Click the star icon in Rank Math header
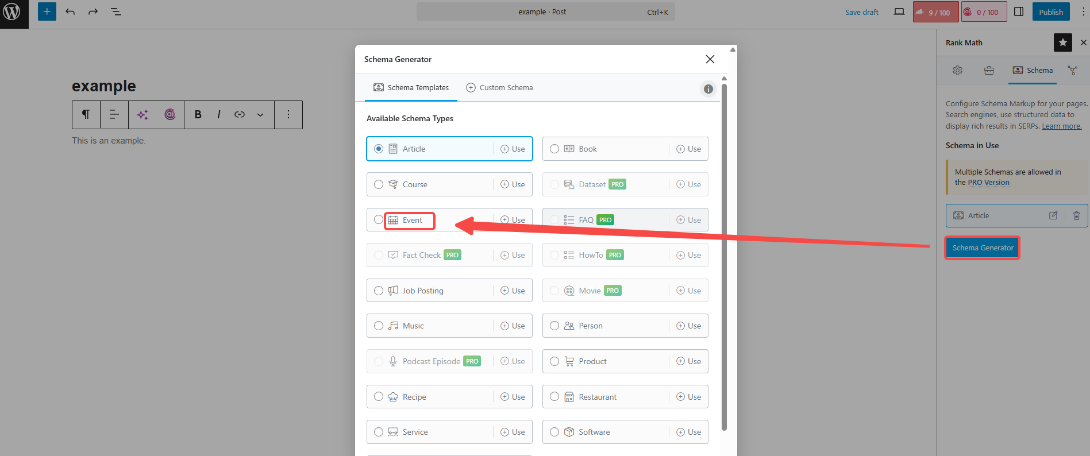 tap(1063, 42)
